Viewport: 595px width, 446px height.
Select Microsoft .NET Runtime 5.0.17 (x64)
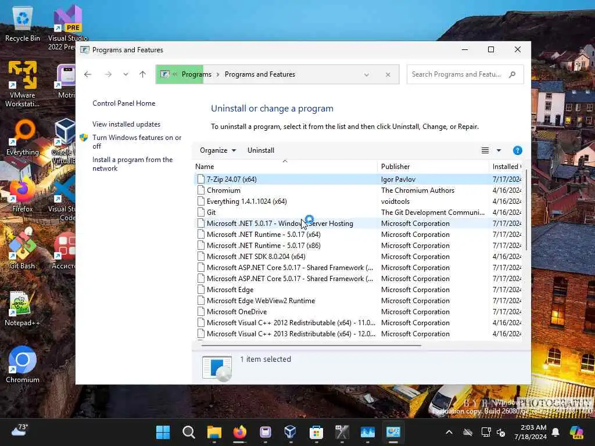point(358,234)
